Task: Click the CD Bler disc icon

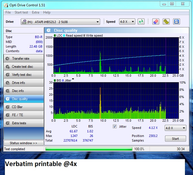Action: 8,107
